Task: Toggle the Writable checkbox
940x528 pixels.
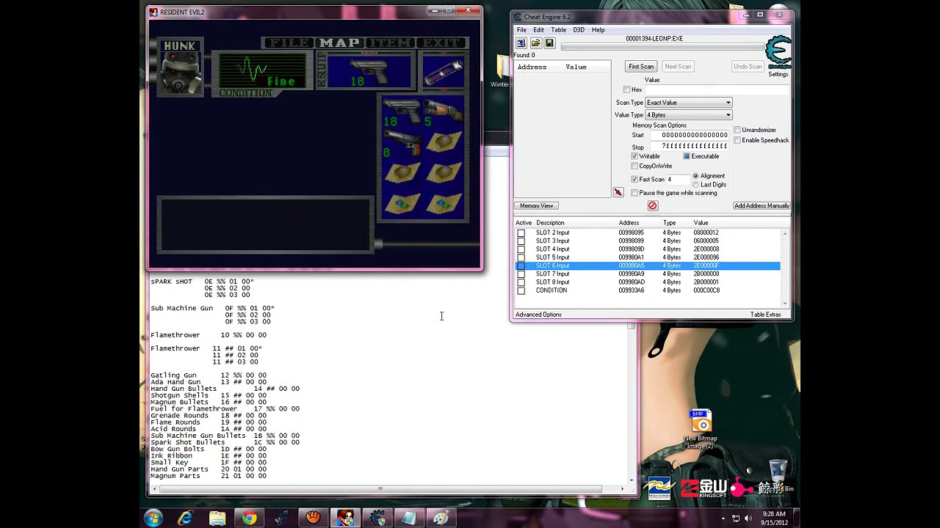Action: 634,156
